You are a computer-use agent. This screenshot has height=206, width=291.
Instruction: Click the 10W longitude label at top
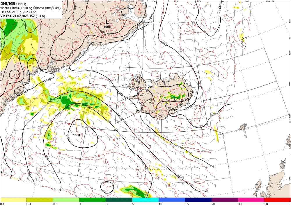coord(199,1)
